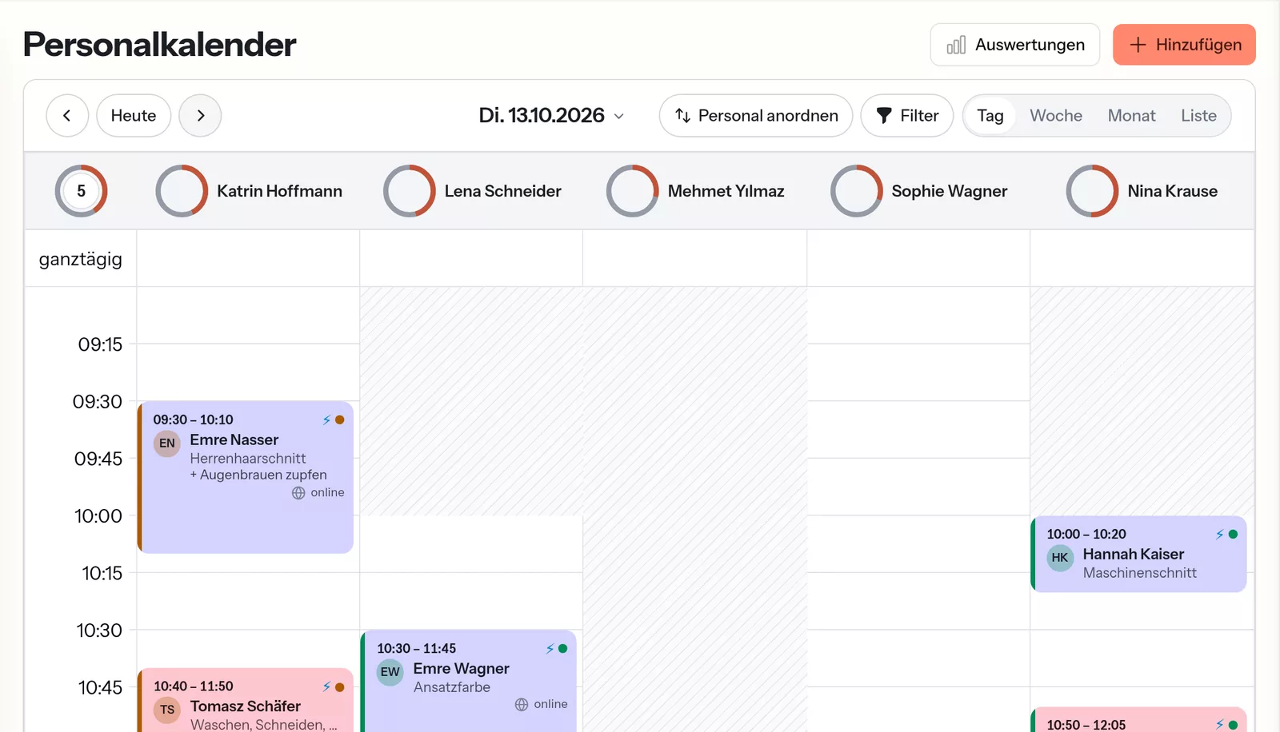
Task: Click globe online icon on Emre Wagner appointment
Action: 522,705
